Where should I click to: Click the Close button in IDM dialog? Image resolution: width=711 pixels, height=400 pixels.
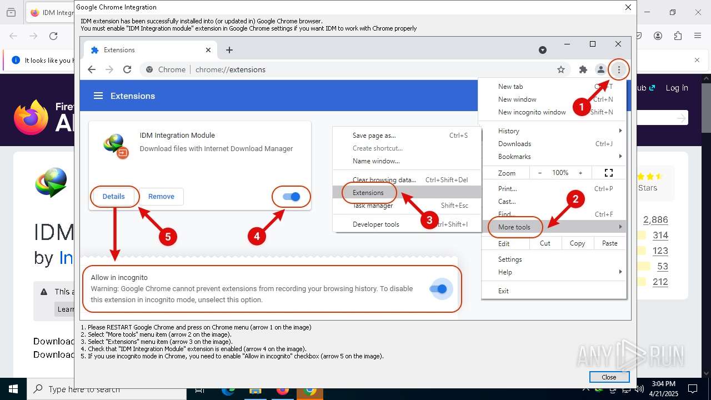click(x=609, y=377)
